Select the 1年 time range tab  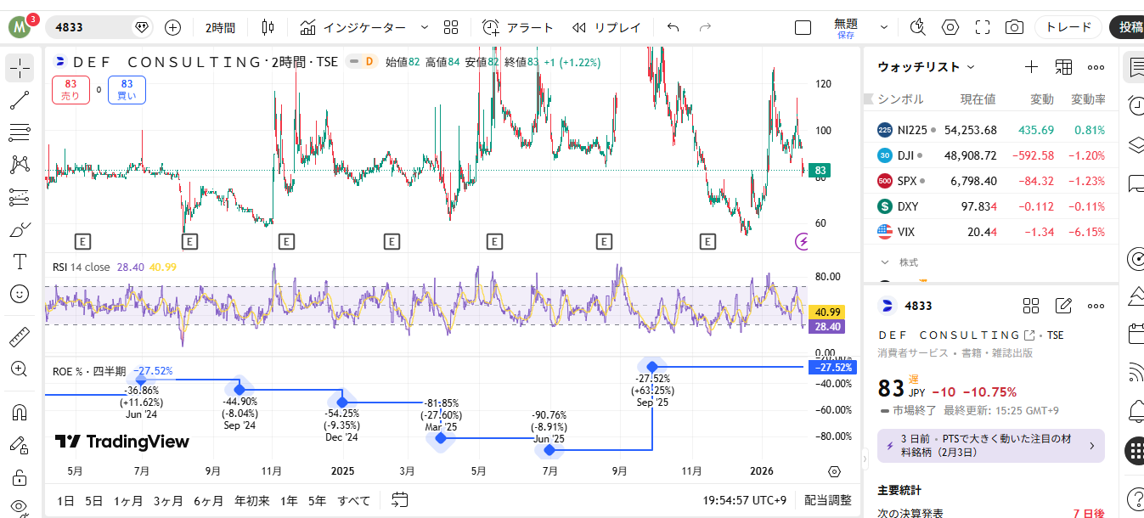tap(289, 501)
